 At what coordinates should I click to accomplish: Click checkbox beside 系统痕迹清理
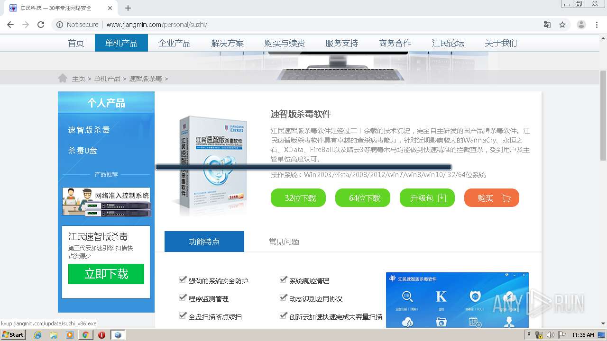[284, 279]
